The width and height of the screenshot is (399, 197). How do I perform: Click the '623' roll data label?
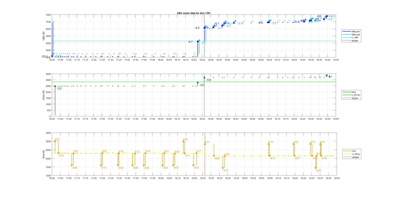[105, 151]
